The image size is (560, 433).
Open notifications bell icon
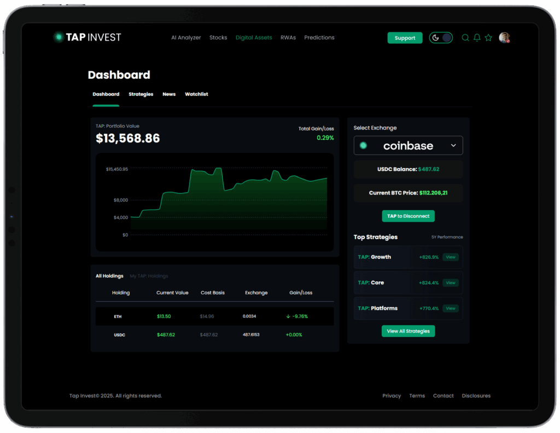[477, 38]
